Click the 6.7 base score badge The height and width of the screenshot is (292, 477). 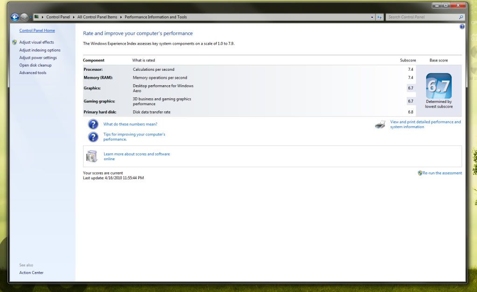point(439,86)
